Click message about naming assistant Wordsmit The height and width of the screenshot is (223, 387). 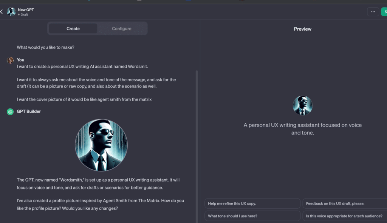(82, 66)
